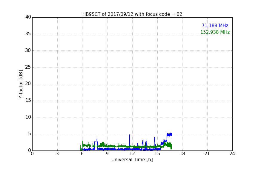Click the 'Y-factor [dB]' axis label
Viewport: 258px width, 172px height.
(x=21, y=84)
